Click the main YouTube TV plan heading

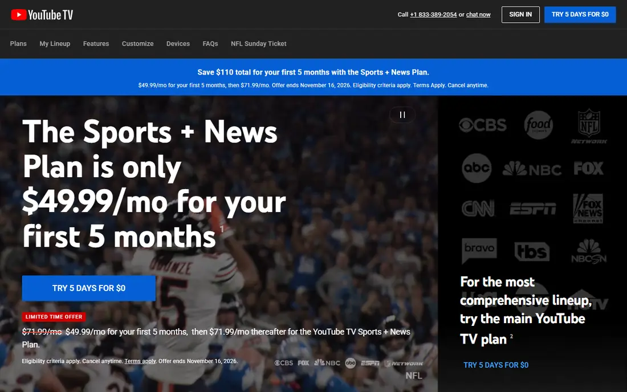click(526, 310)
